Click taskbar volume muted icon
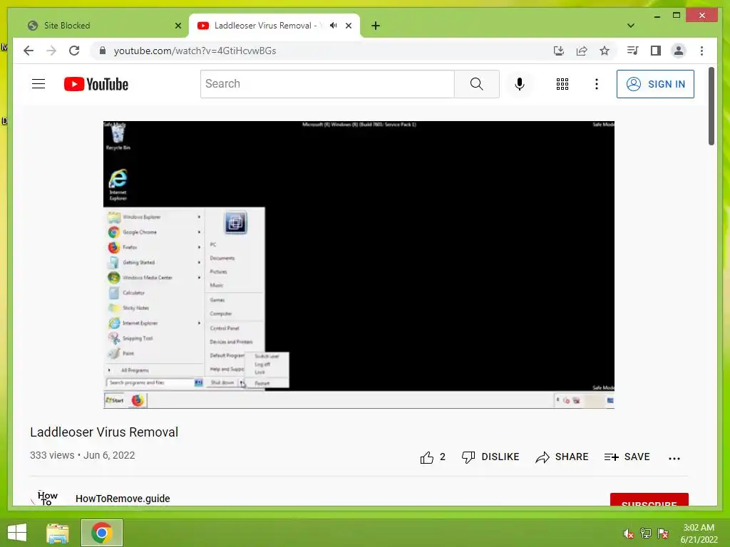This screenshot has width=730, height=547. [628, 533]
